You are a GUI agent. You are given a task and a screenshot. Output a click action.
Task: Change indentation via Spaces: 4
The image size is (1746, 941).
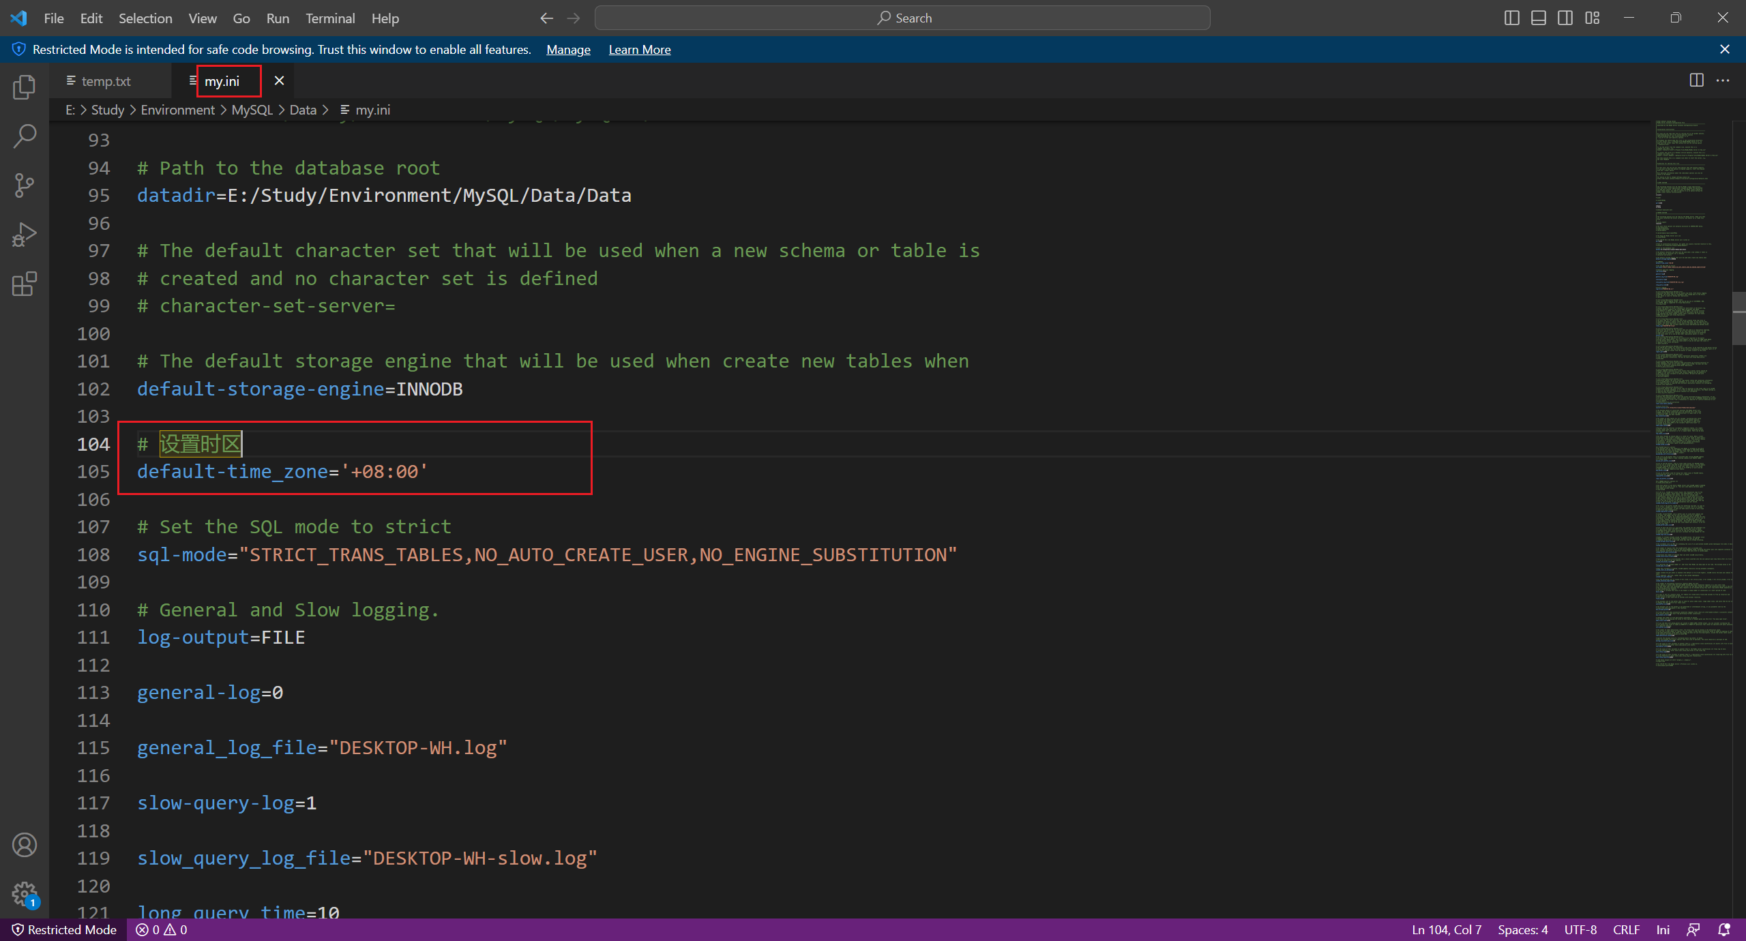pyautogui.click(x=1522, y=929)
